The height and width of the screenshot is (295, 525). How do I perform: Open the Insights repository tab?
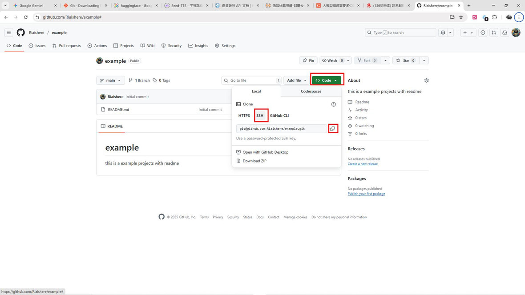click(x=198, y=46)
